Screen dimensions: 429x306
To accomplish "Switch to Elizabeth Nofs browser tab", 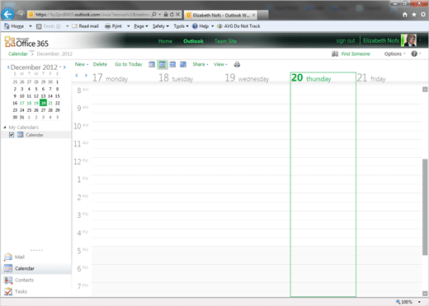I will coord(221,15).
